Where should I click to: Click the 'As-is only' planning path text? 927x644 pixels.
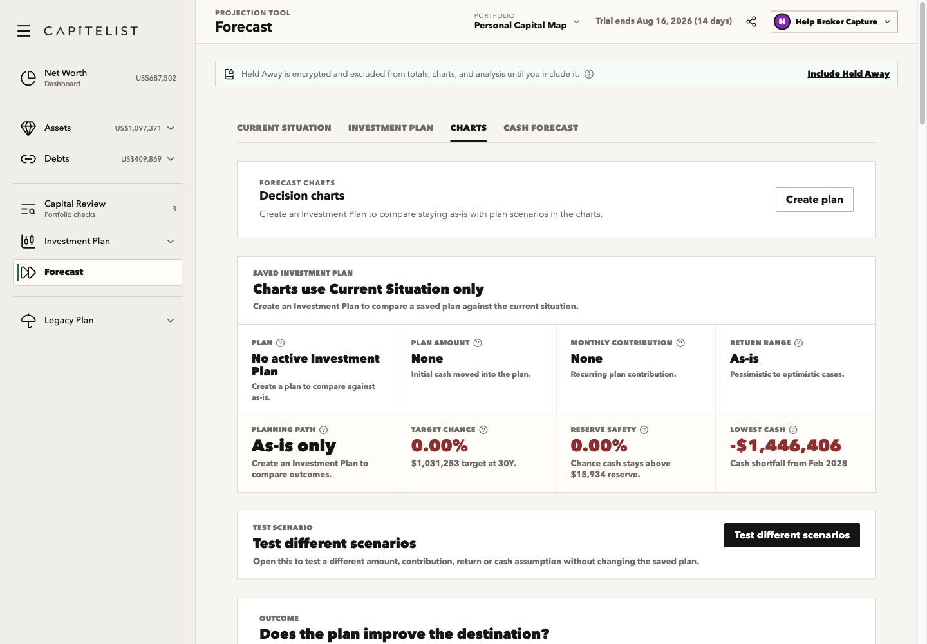click(294, 446)
